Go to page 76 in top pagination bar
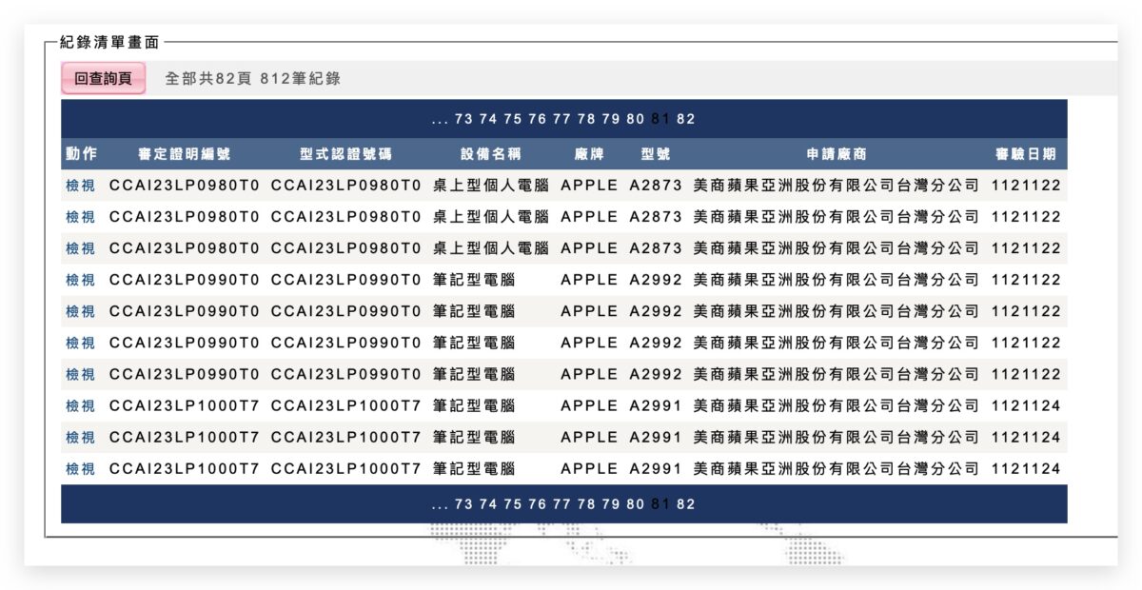The image size is (1142, 590). pos(538,119)
